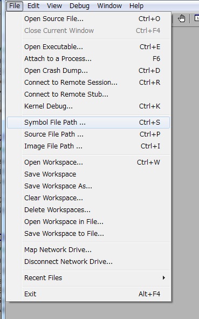Open the File menu
Screen dimensions: 199x319
(15, 6)
